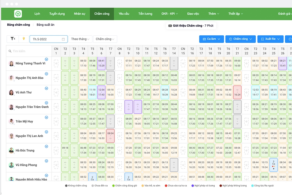Screen dimensions: 292x195
Task: Expand the Thêm menu
Action: (x=214, y=14)
